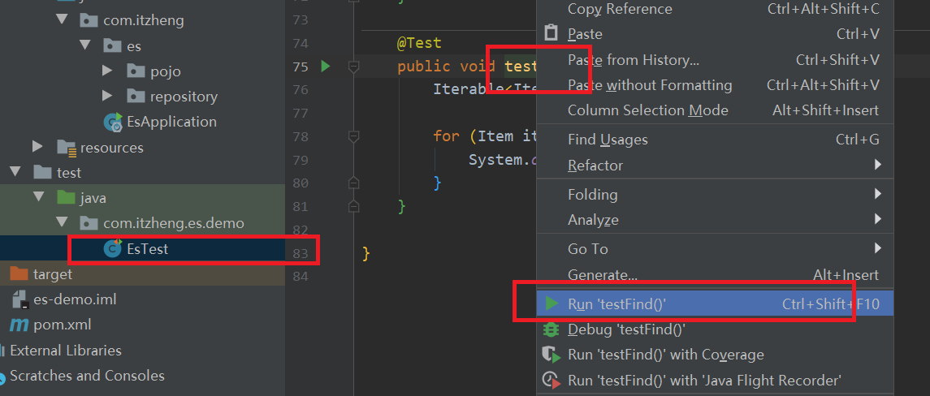This screenshot has height=396, width=930.
Task: Click the pojo package folder icon
Action: tap(136, 71)
